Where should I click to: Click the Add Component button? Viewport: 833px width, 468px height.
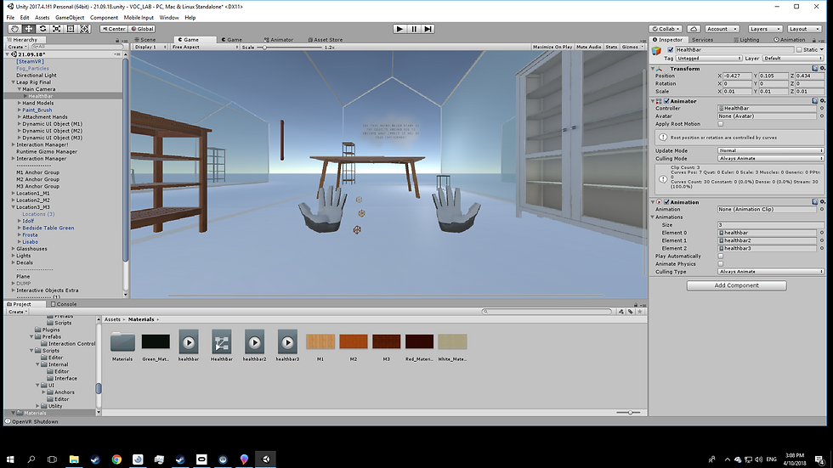pyautogui.click(x=736, y=285)
